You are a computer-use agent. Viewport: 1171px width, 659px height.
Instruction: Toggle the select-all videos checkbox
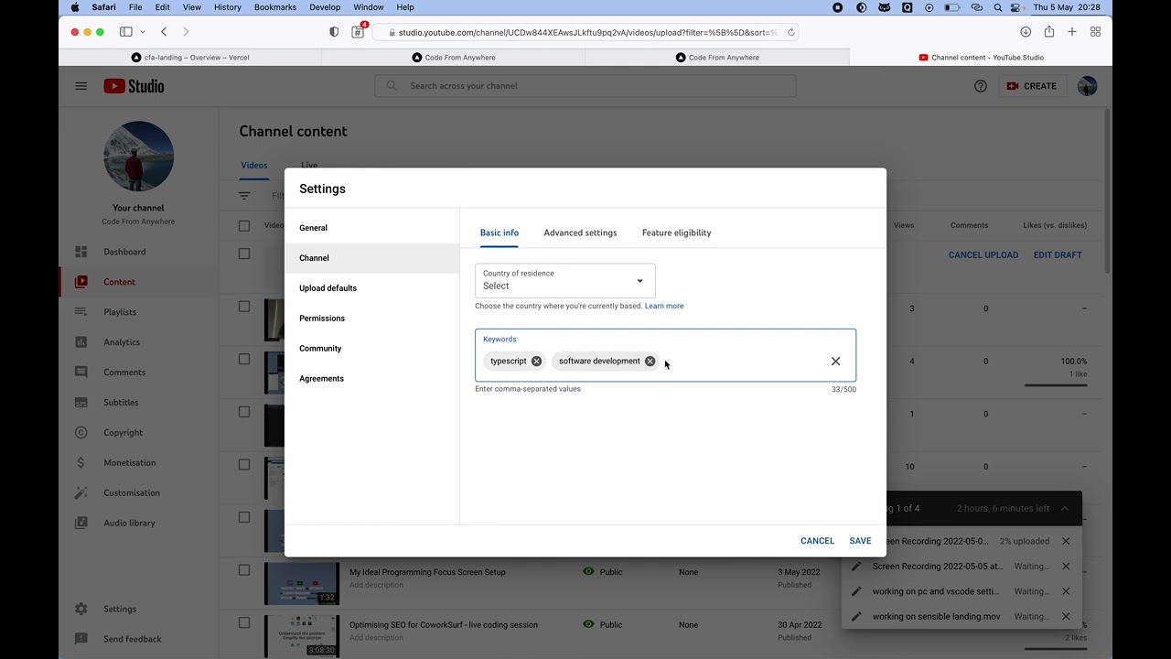pyautogui.click(x=244, y=225)
